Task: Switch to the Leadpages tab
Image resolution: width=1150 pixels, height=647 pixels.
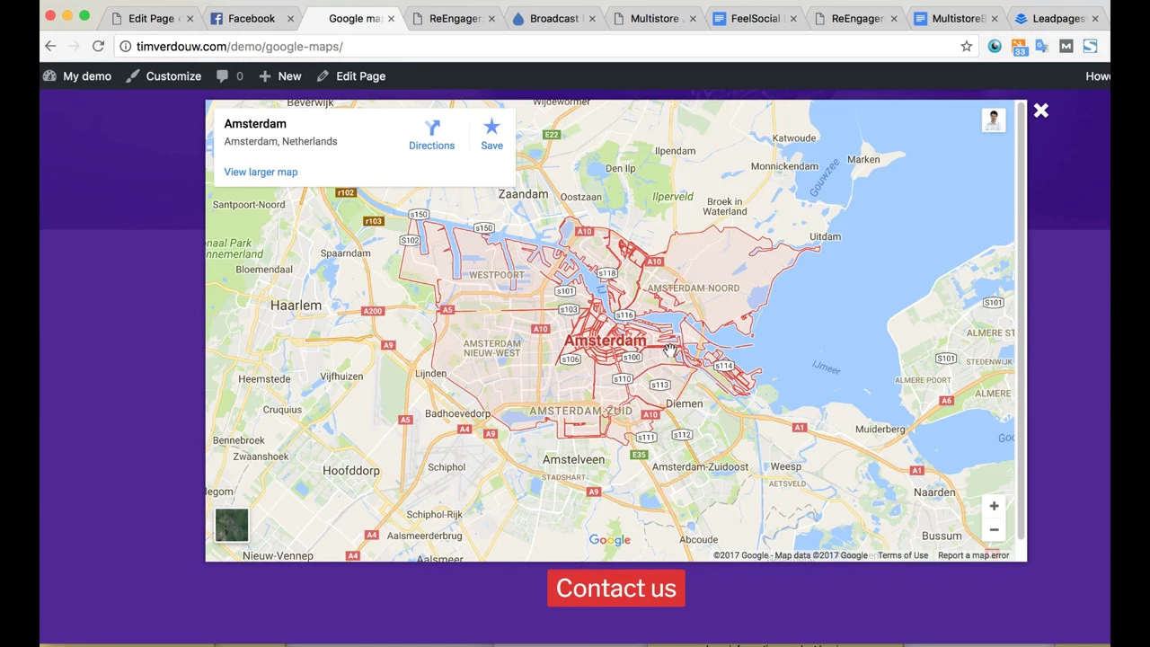Action: 1056,18
